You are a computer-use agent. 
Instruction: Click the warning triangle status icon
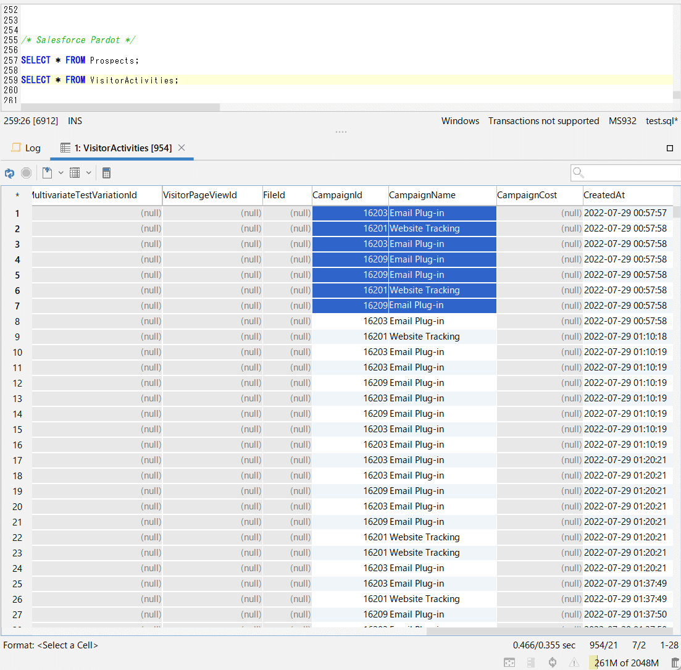pos(574,663)
